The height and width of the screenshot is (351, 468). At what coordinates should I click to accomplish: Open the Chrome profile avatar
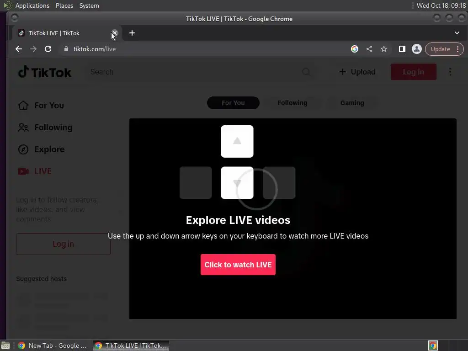coord(417,49)
